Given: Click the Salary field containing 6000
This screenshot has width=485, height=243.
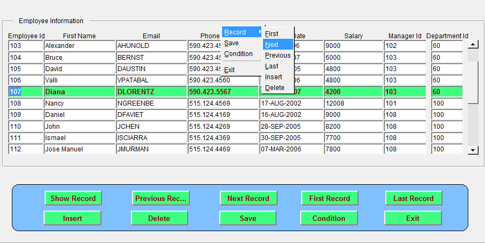Looking at the screenshot, I should click(x=354, y=58).
